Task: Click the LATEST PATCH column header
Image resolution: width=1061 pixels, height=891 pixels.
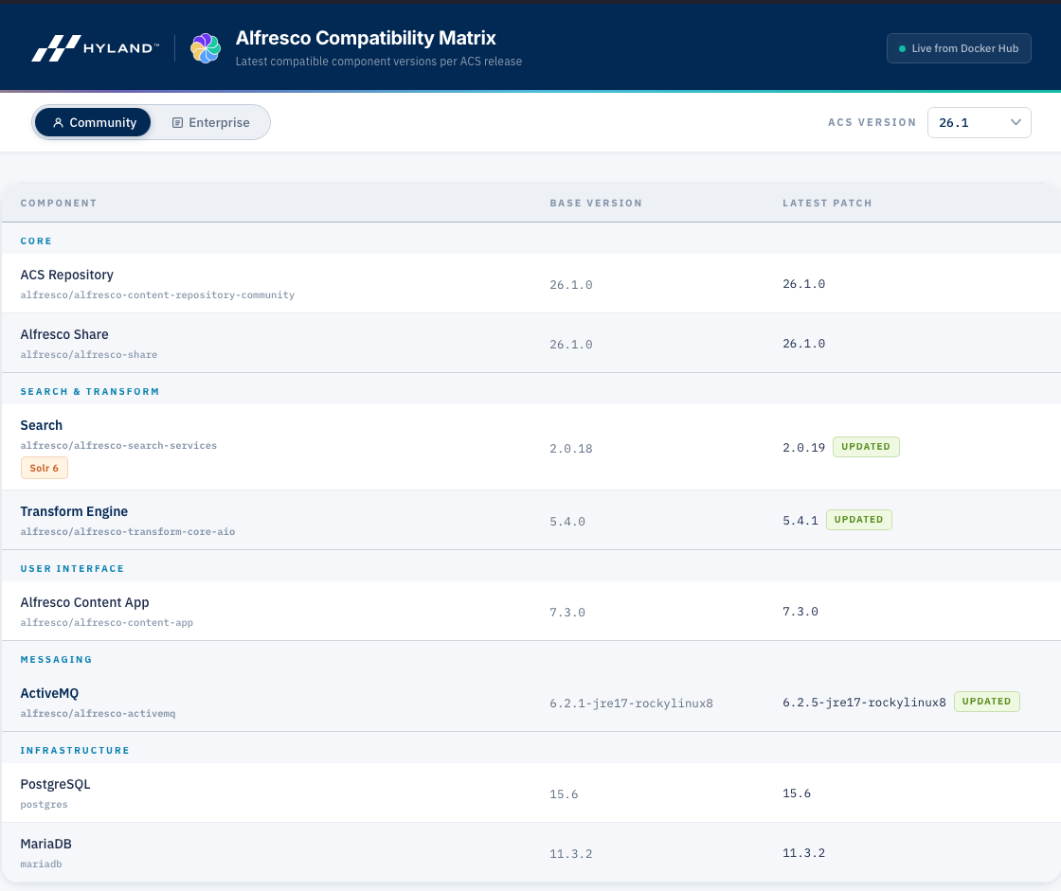Action: [x=827, y=203]
